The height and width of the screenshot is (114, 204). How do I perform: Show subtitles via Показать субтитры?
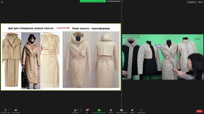[x=121, y=110]
